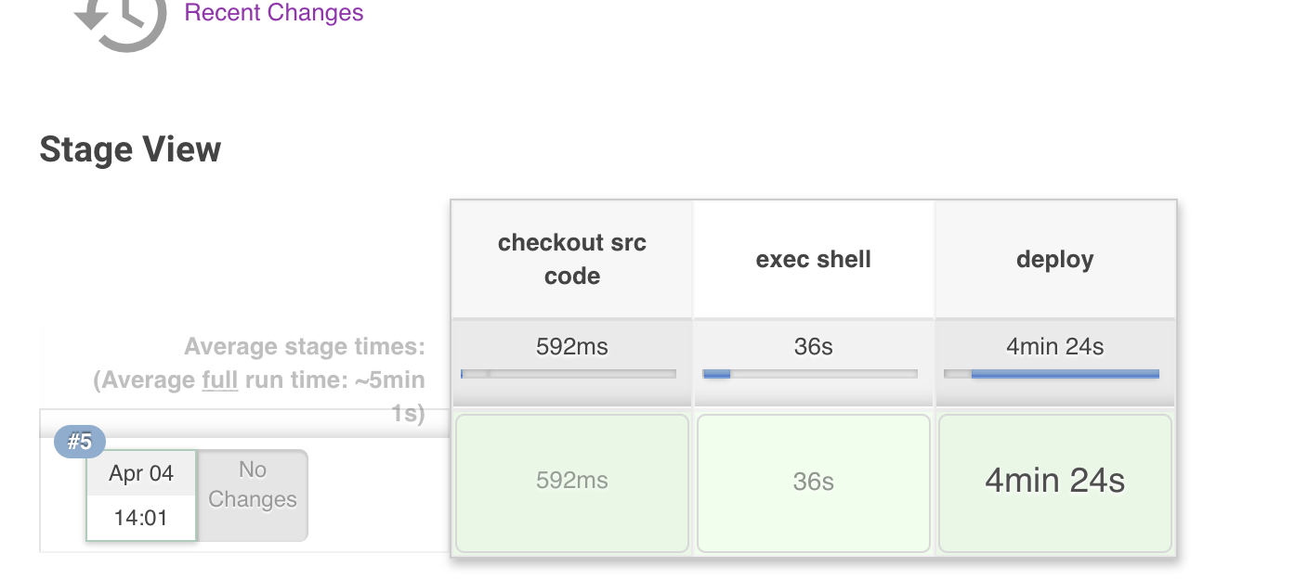Click the Stage View heading

click(x=130, y=149)
